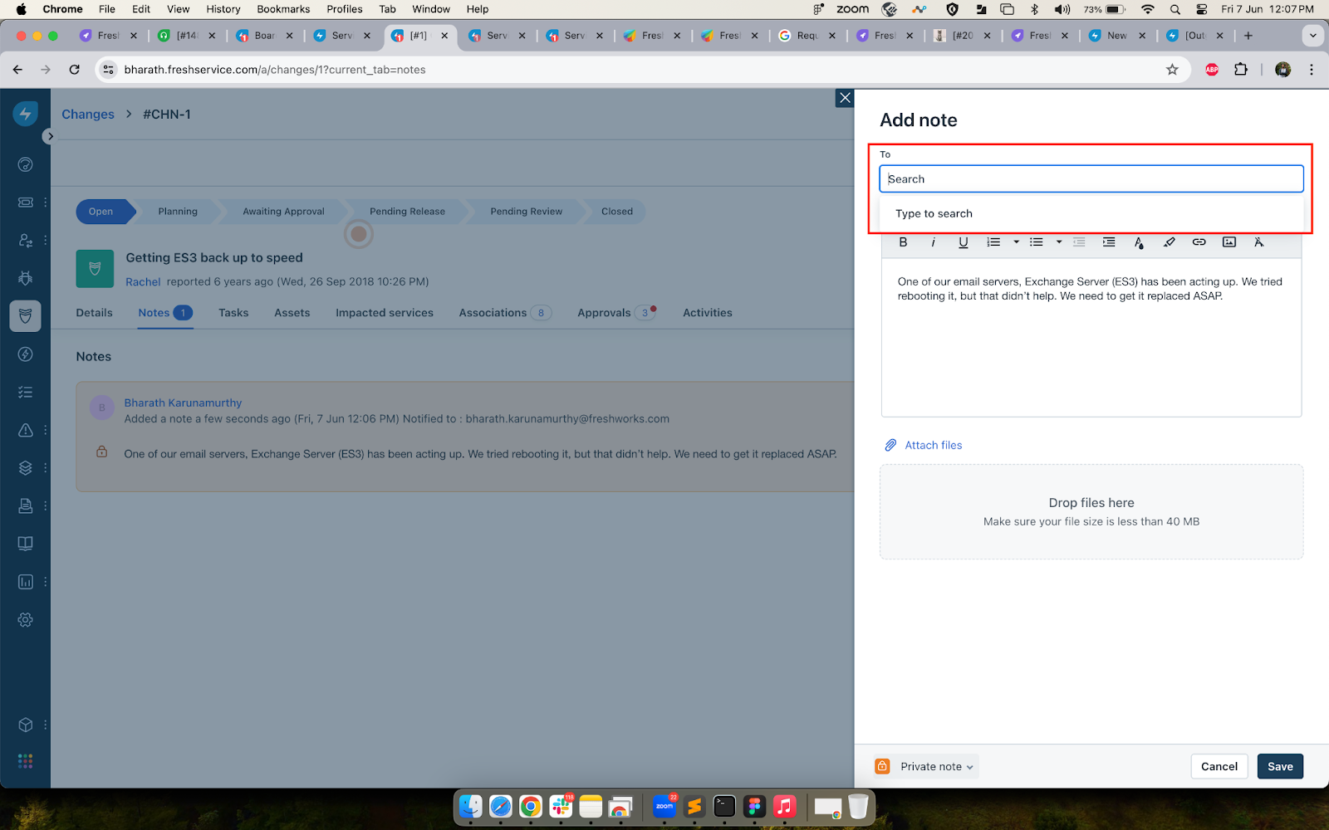
Task: Open the dashboard gauge icon in sidebar
Action: tap(26, 164)
